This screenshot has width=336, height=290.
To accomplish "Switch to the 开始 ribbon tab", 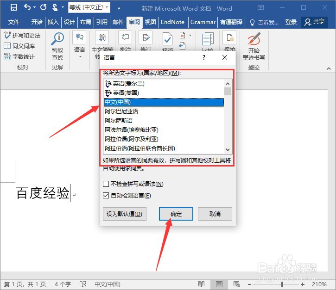I will coord(37,22).
